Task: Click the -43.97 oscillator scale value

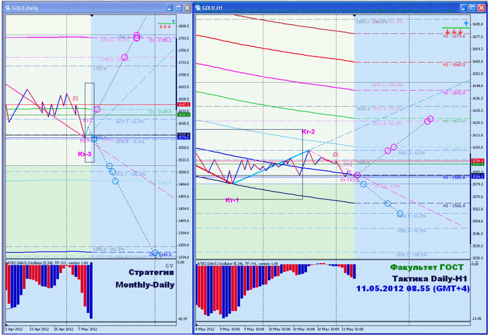Action: click(x=182, y=319)
